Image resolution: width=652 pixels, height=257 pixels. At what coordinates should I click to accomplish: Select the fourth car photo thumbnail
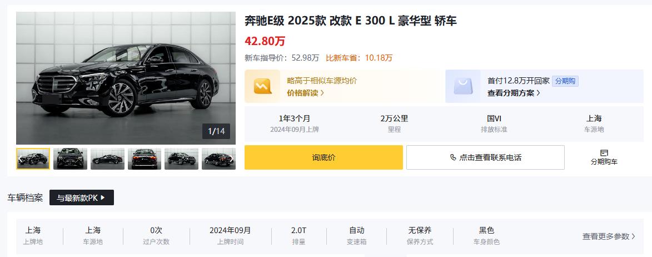click(x=145, y=159)
